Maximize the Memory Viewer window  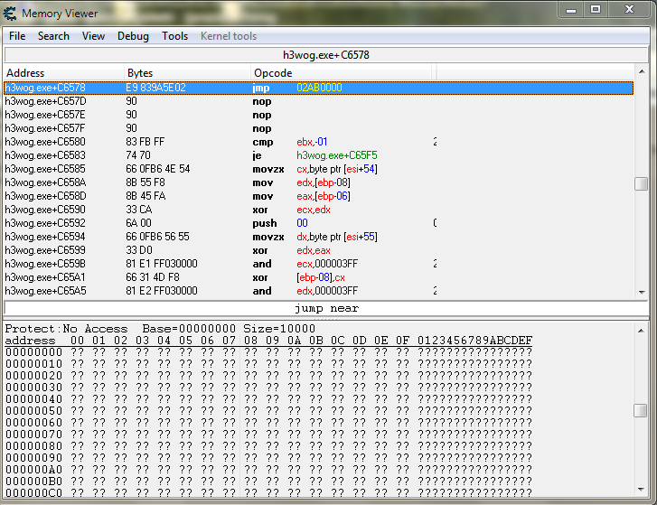click(x=595, y=10)
